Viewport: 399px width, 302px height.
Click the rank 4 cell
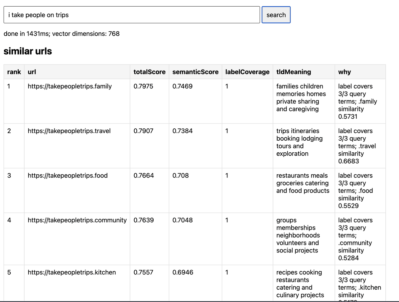[14, 239]
